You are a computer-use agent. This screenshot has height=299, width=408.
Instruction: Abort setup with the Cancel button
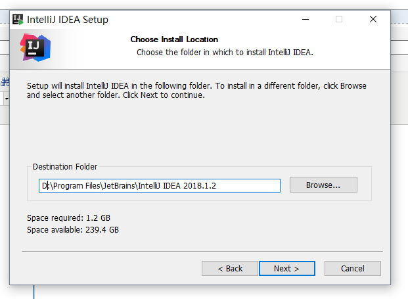(x=353, y=268)
